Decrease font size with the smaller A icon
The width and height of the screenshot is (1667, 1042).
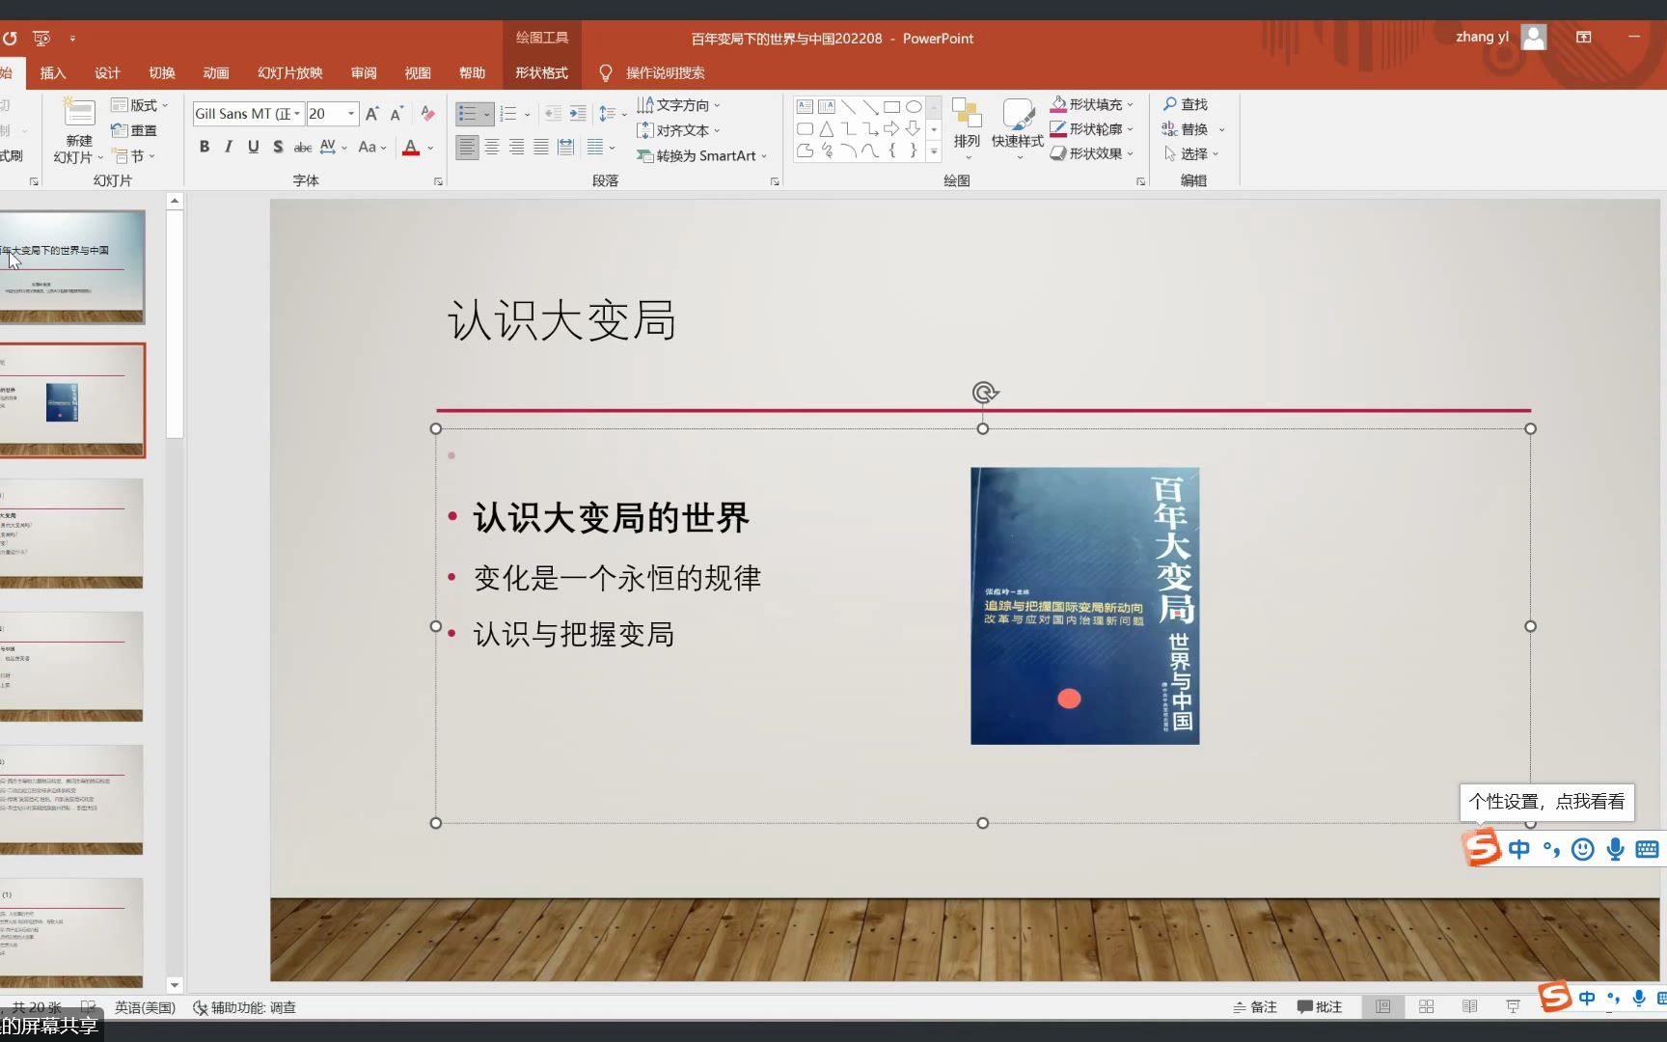point(396,114)
